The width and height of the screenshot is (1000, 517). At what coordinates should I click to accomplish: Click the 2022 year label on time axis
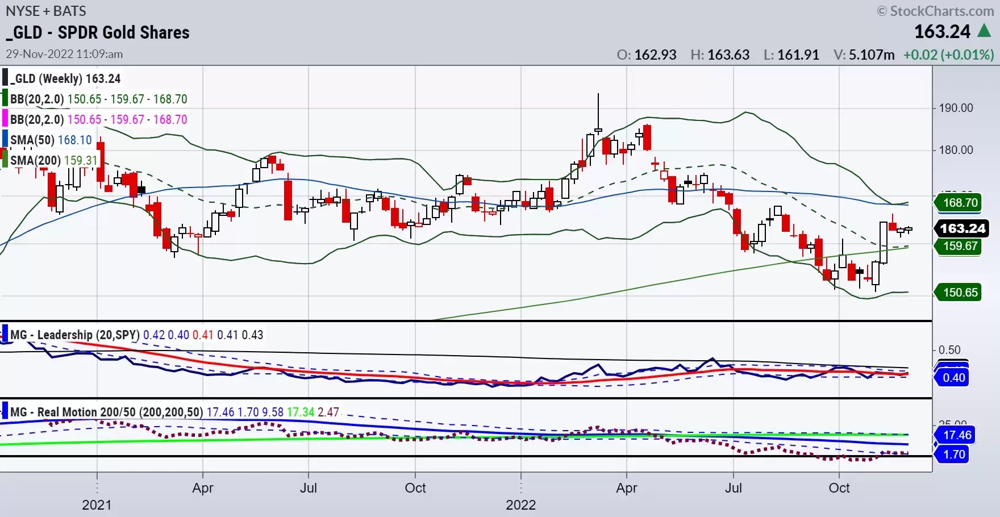[521, 505]
